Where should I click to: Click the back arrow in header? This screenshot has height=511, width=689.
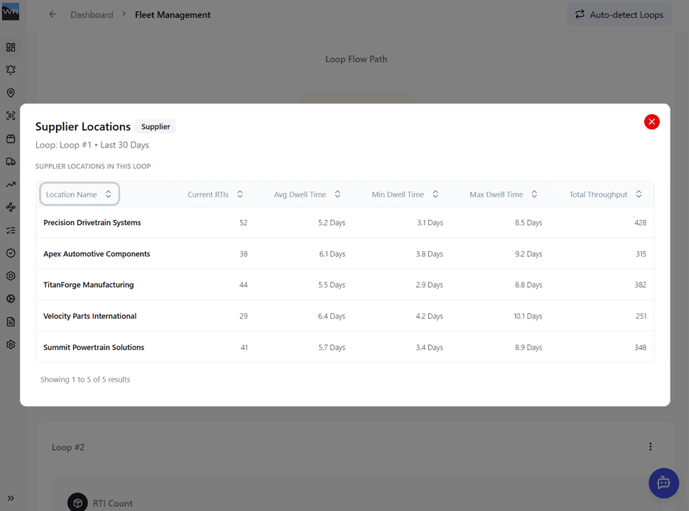pyautogui.click(x=53, y=15)
